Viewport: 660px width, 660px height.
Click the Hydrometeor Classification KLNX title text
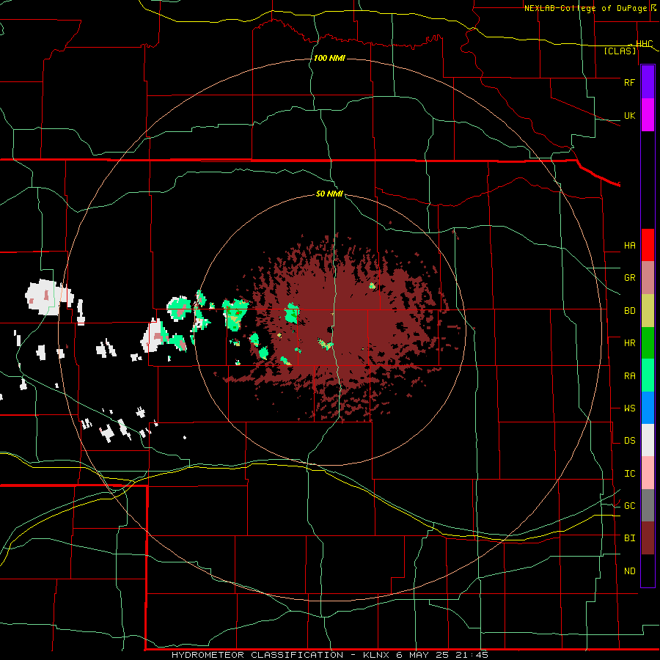(329, 655)
